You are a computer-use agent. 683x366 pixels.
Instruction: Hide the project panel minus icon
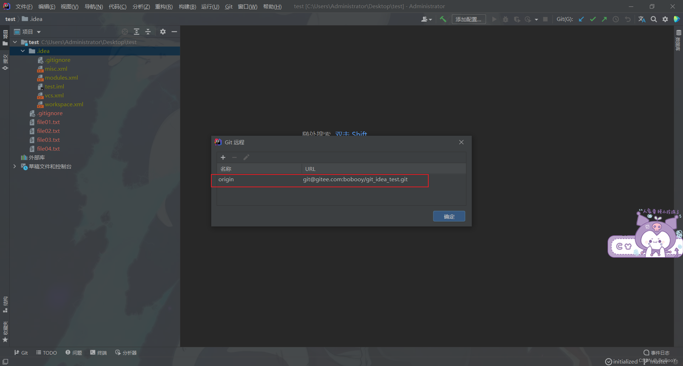tap(174, 32)
